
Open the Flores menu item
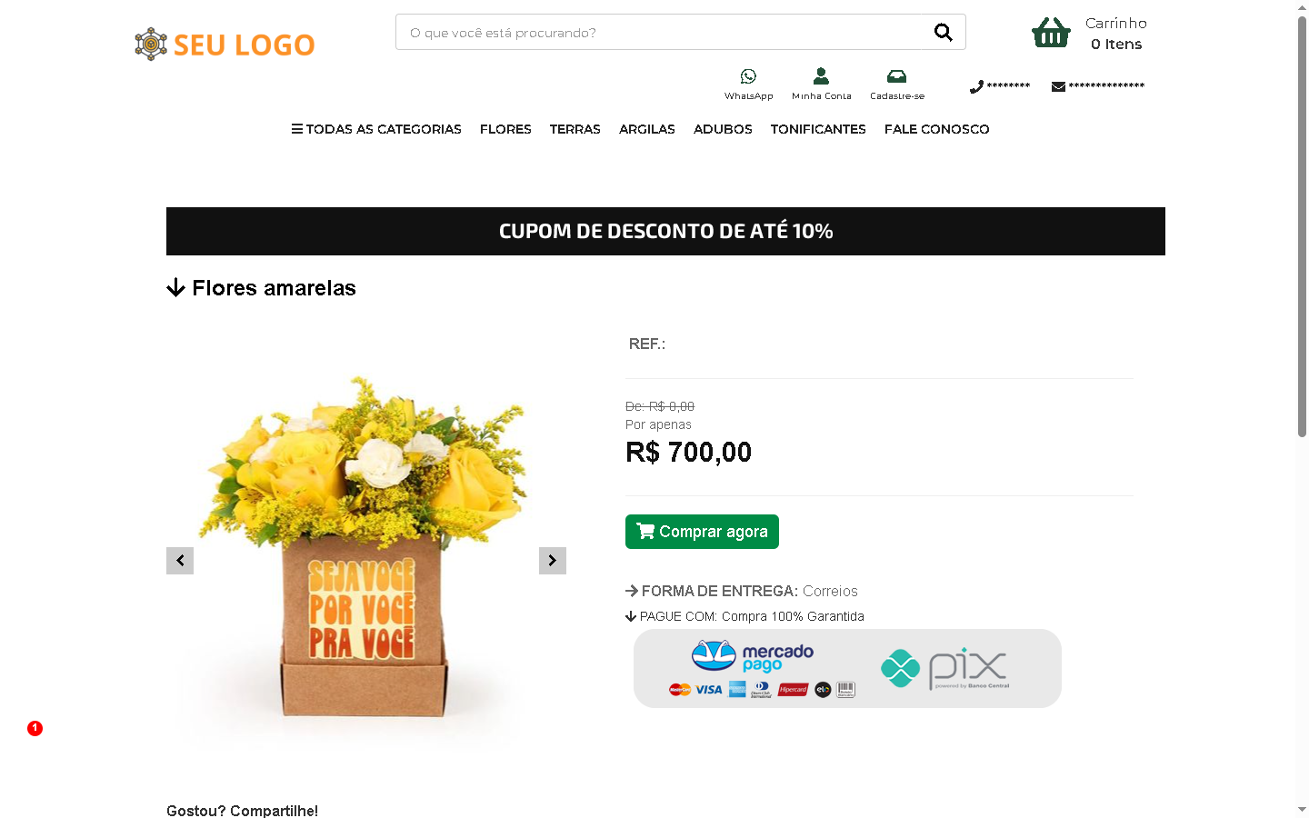coord(505,129)
